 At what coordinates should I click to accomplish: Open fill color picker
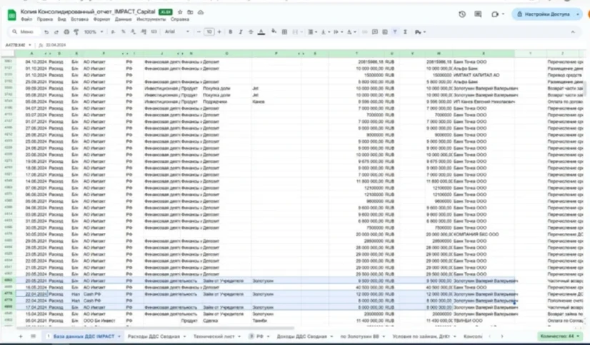click(274, 31)
